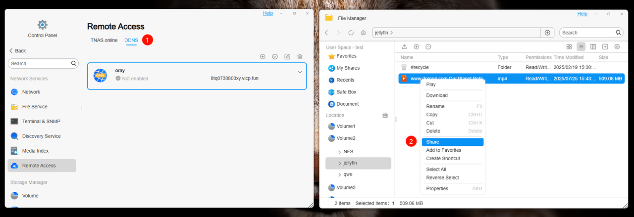
Task: Expand the oray DDNS entry chevron
Action: pyautogui.click(x=300, y=72)
